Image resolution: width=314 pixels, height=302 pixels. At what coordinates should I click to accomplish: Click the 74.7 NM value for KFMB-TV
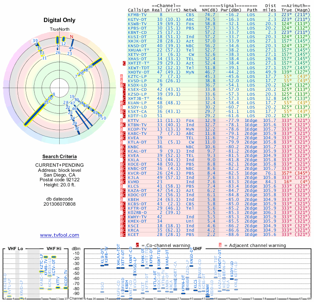tap(210, 15)
